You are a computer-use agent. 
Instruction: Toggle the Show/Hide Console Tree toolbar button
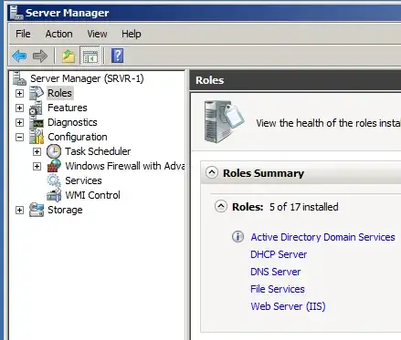coord(90,56)
